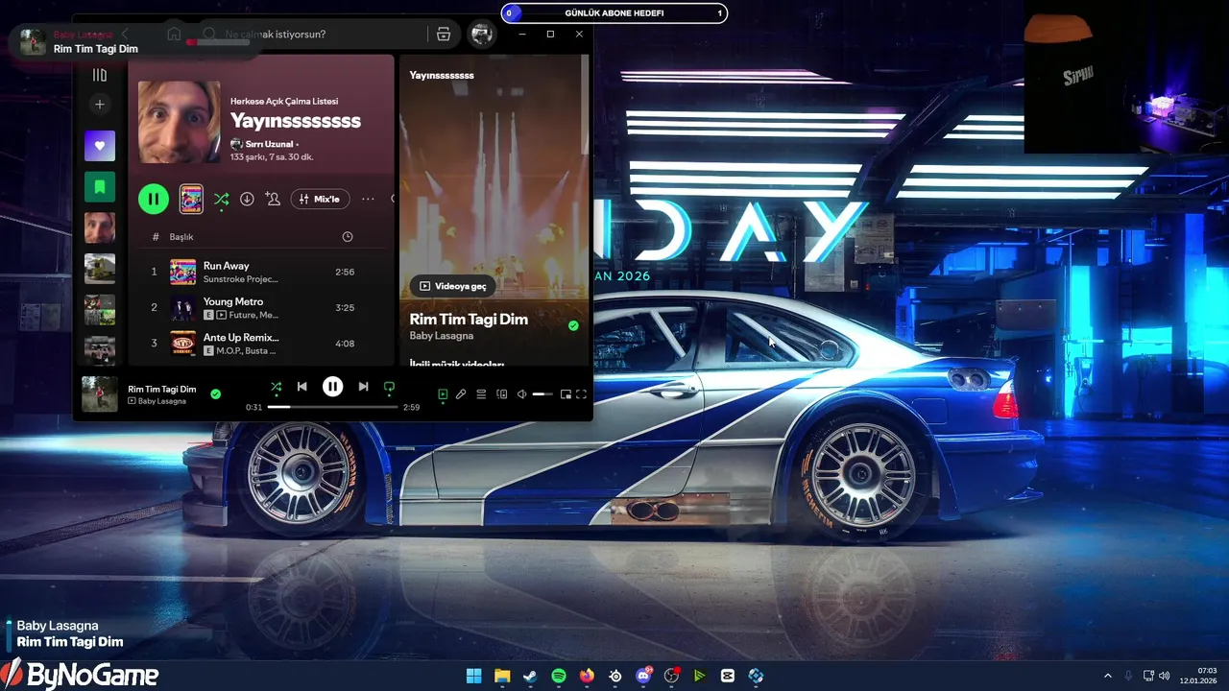Click Rim Tim Tagi Dim in player bar
Image resolution: width=1229 pixels, height=691 pixels.
tap(161, 389)
